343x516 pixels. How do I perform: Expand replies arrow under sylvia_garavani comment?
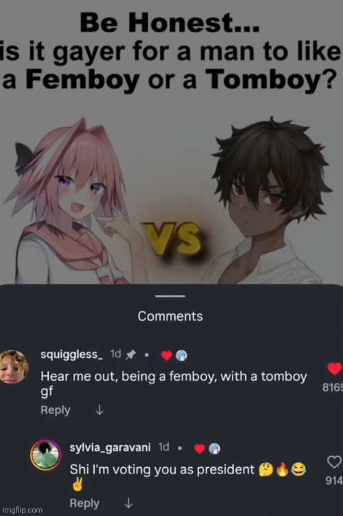(128, 503)
